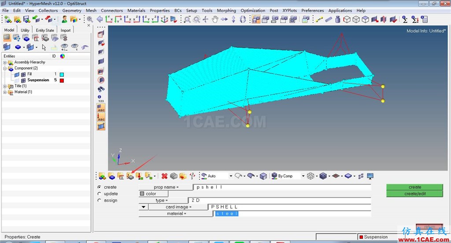Switch to the Import tab
Viewport: 451px width, 243px height.
tap(66, 30)
